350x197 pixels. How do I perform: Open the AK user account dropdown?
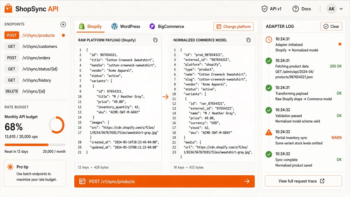335,9
